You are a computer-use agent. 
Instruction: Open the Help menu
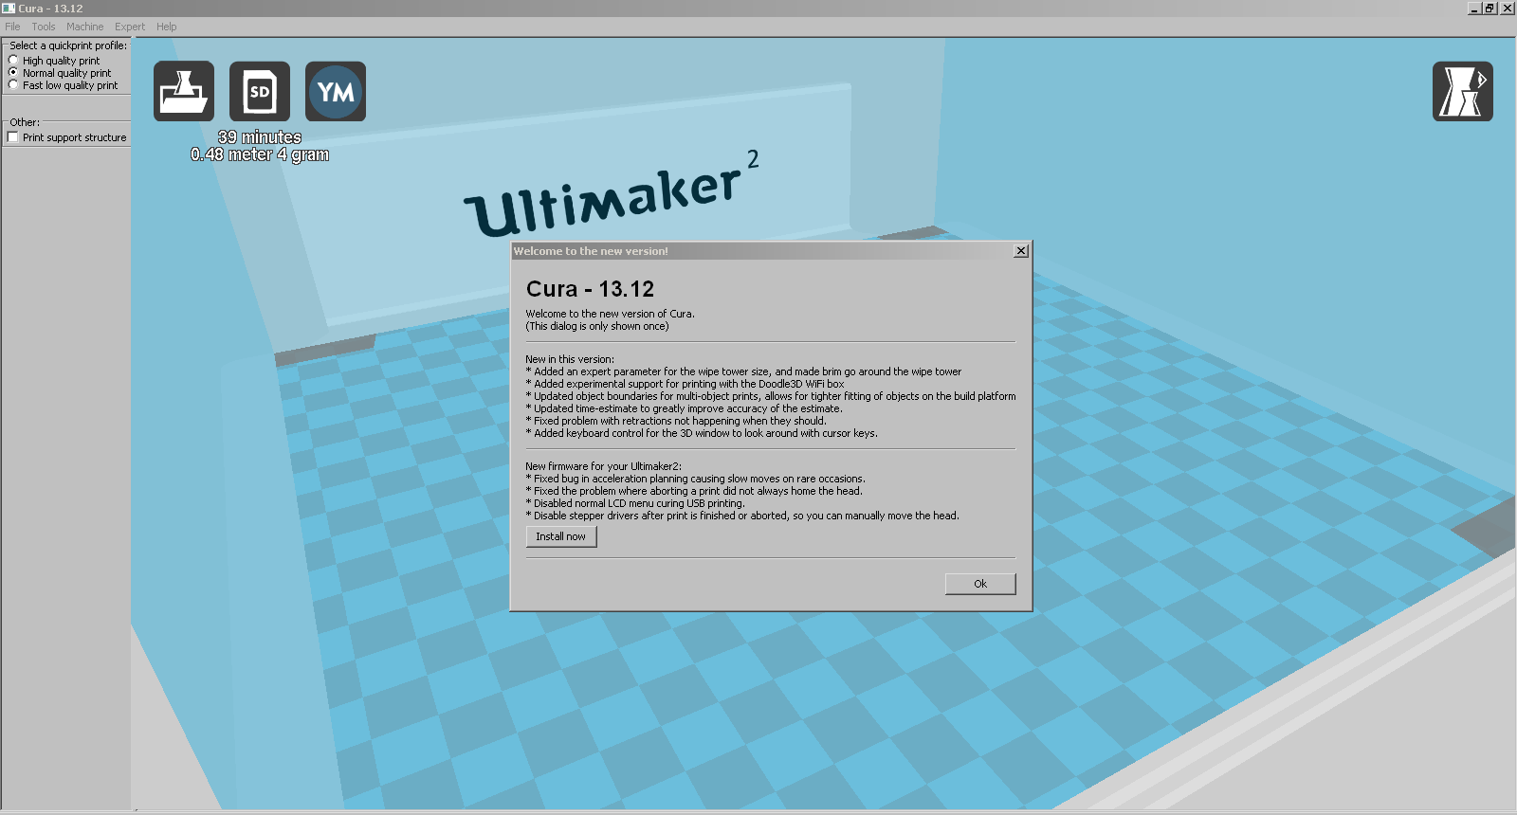coord(167,27)
